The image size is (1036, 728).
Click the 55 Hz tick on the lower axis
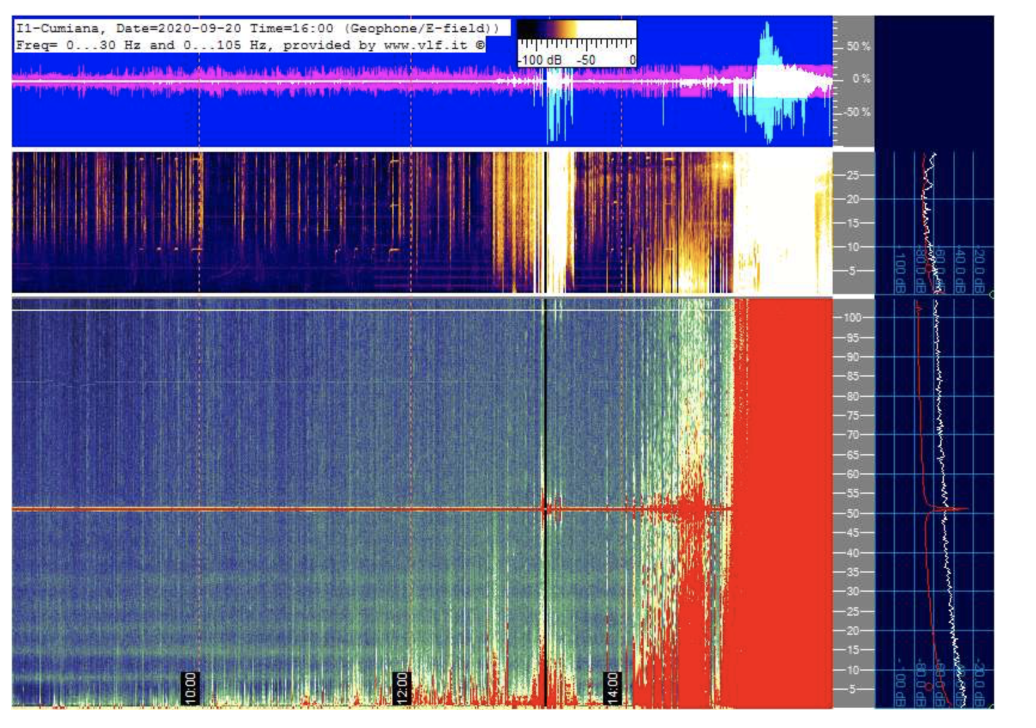coord(852,493)
